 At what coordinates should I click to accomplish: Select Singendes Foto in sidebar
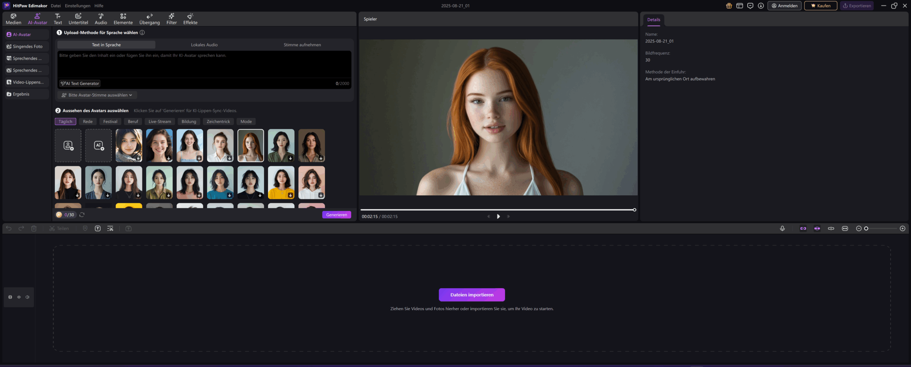click(x=26, y=47)
